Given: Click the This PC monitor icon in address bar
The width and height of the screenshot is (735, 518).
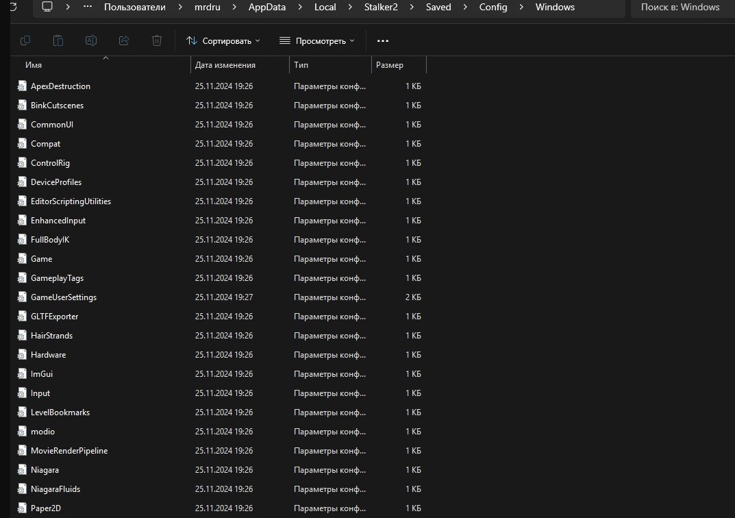Looking at the screenshot, I should pos(47,7).
